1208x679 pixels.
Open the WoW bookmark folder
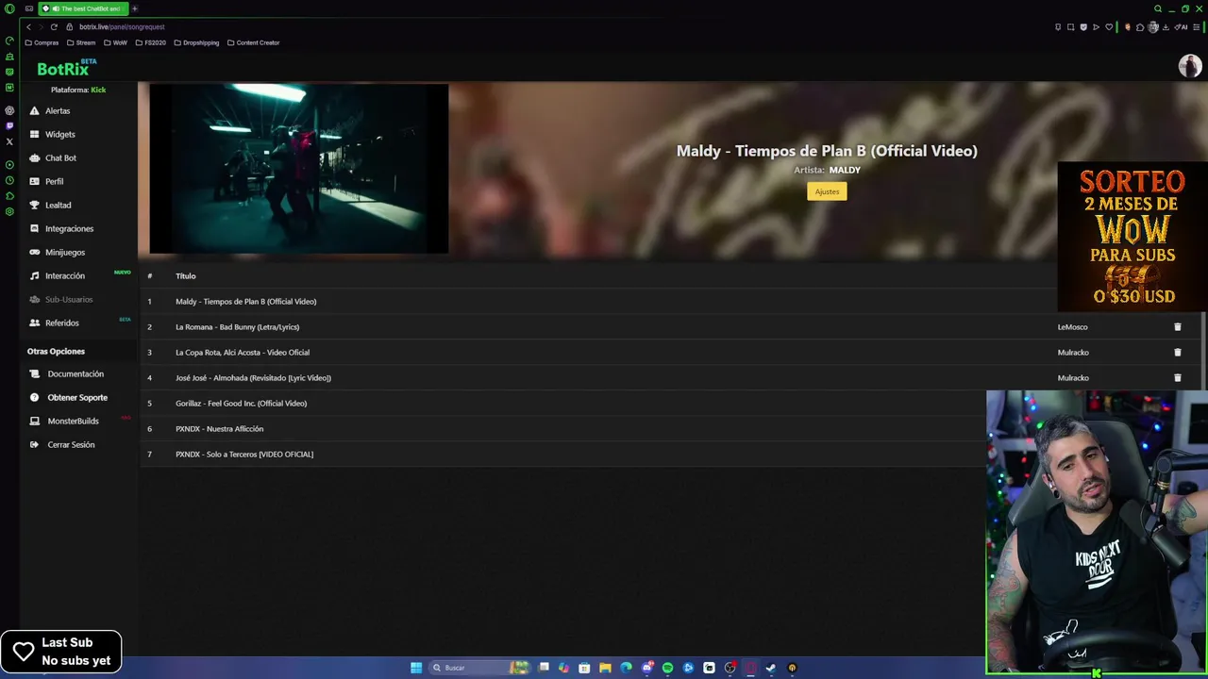click(x=115, y=42)
